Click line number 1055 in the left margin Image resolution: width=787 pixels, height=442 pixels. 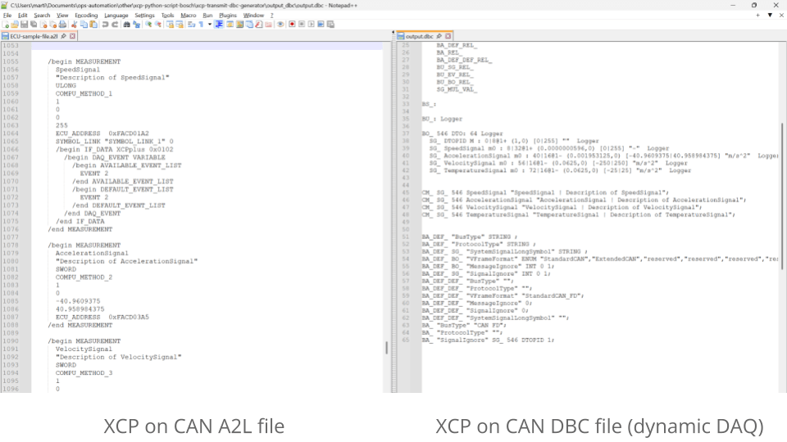(11, 61)
